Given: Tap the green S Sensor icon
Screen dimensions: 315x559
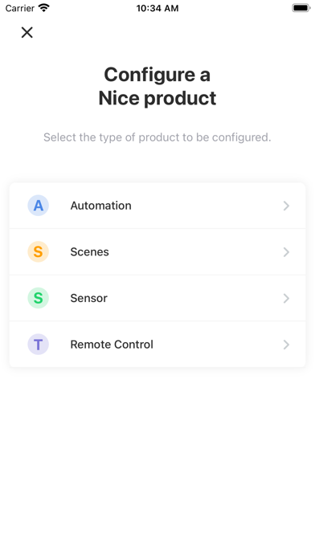Looking at the screenshot, I should click(39, 298).
